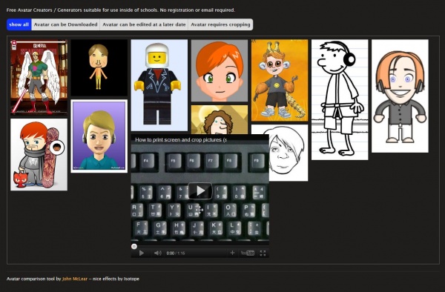Open the orange-haired anime face avatar
445x292 pixels.
pyautogui.click(x=220, y=70)
